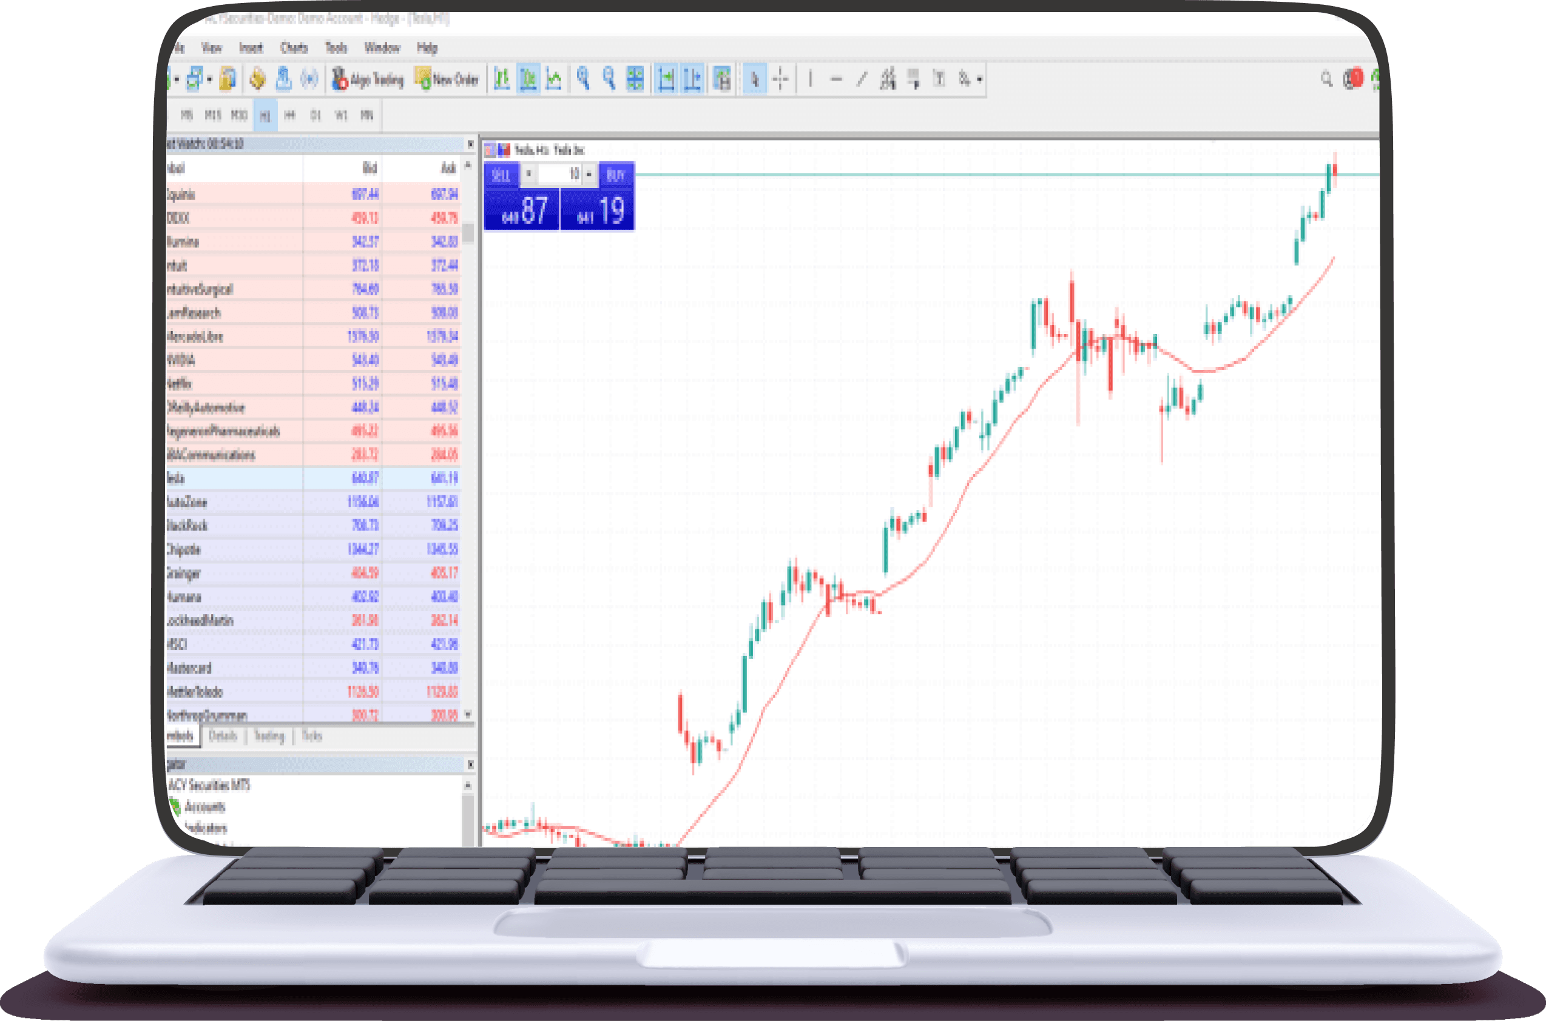Open the Market Watch toolbar icon
The image size is (1546, 1021).
click(x=228, y=79)
